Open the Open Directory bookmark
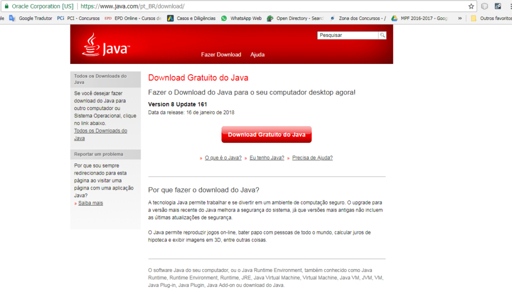This screenshot has height=294, width=512. click(295, 18)
